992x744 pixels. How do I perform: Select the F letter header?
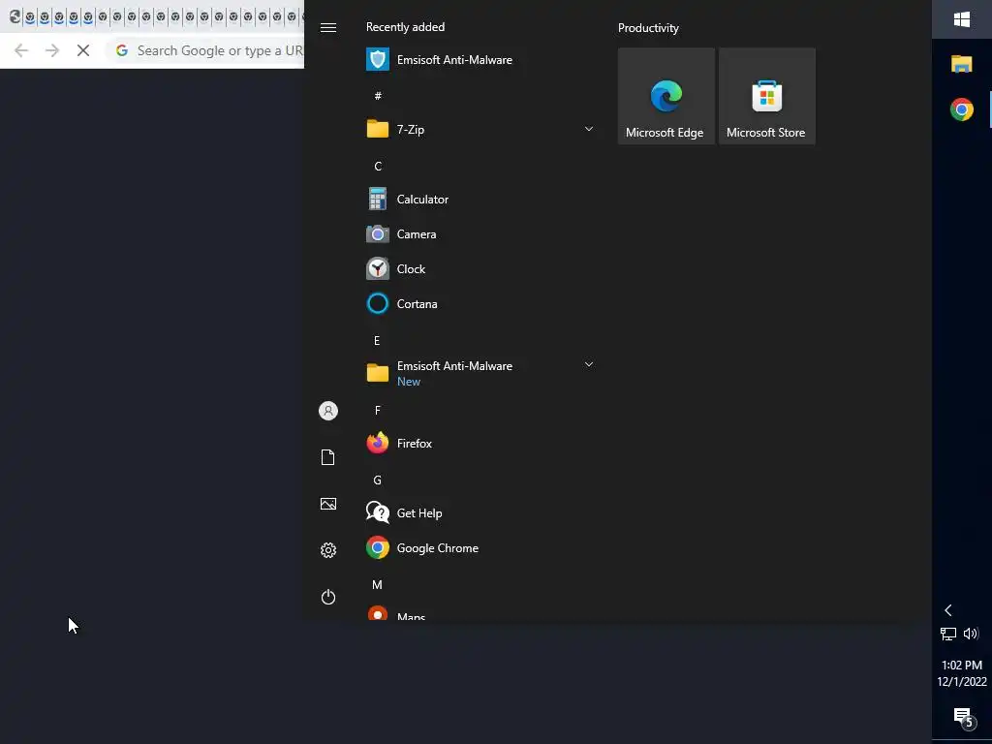click(378, 411)
